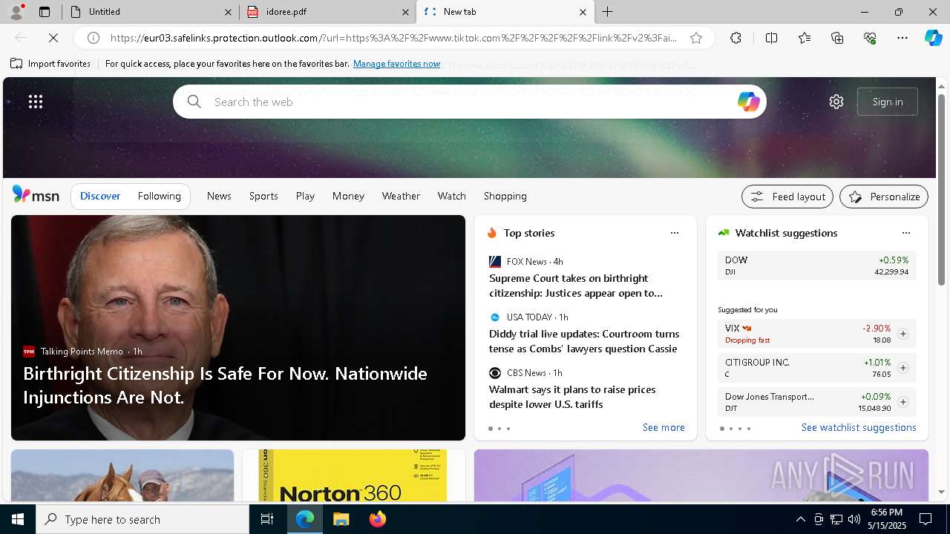The width and height of the screenshot is (950, 534).
Task: Open the Collections icon
Action: [837, 38]
